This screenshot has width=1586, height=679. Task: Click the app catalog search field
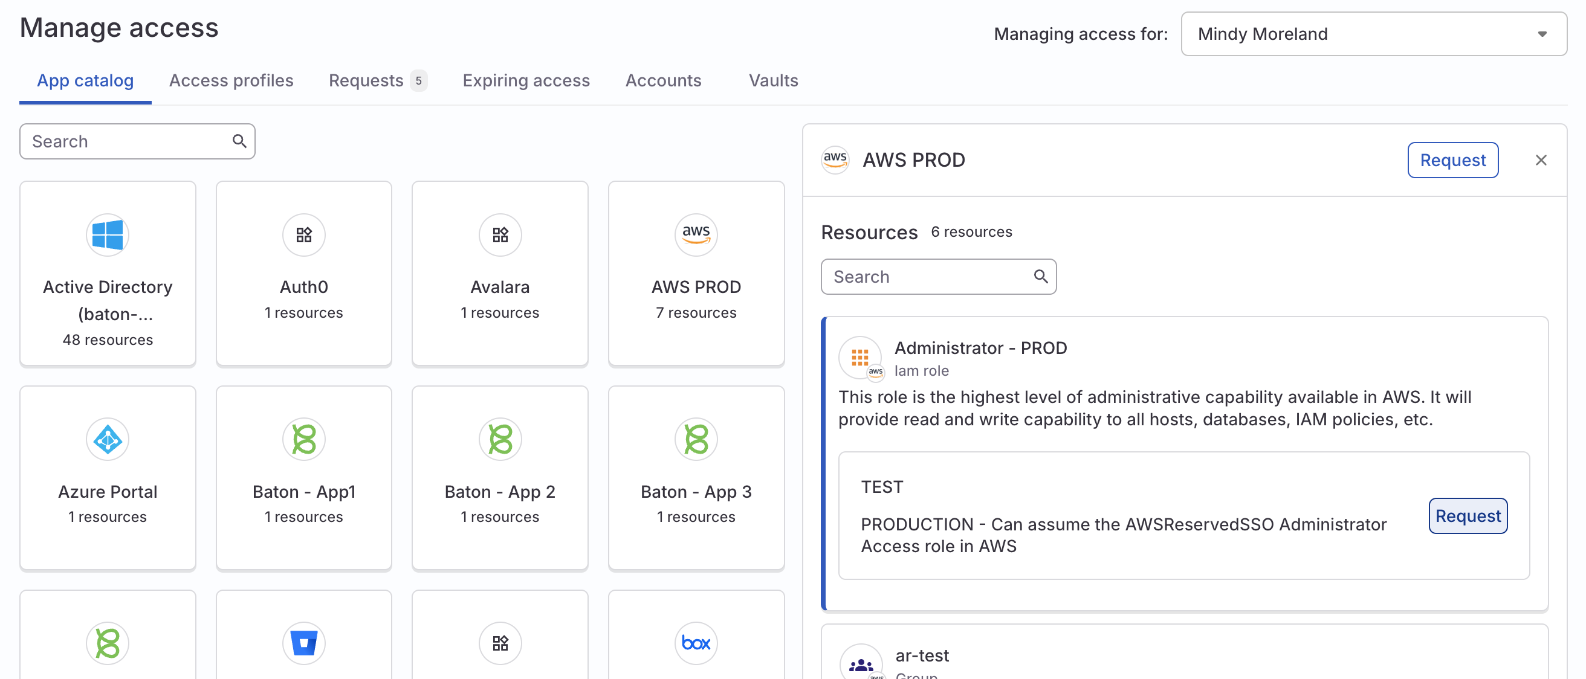[123, 141]
